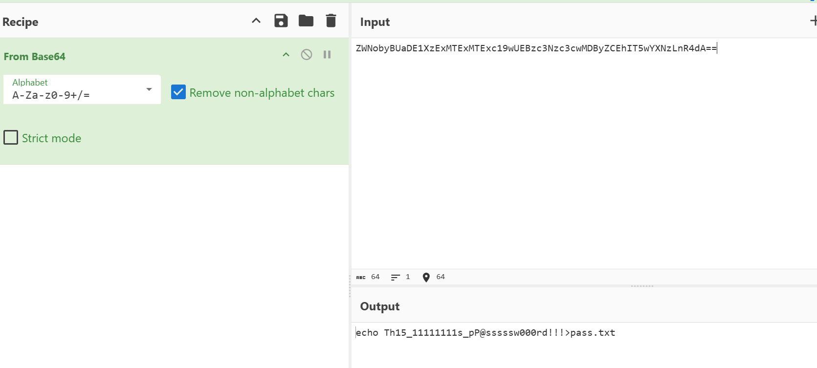Screen dimensions: 817x368
Task: Click the decoded output text line
Action: [x=485, y=333]
